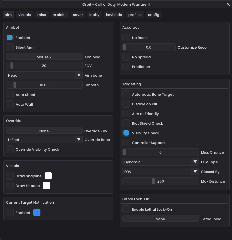Adjust the Smooth slider at 10.00
Viewport: 232px width, 240px height.
44,85
